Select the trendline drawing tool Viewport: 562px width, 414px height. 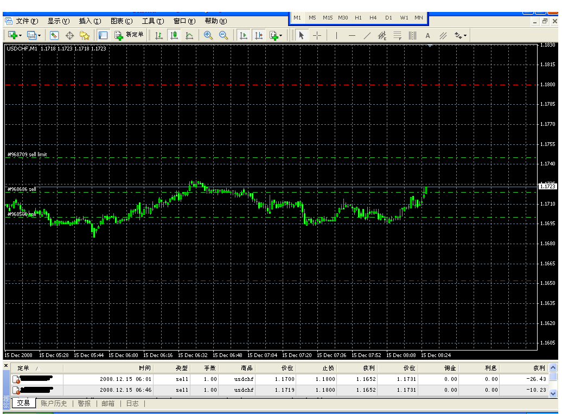coord(367,36)
